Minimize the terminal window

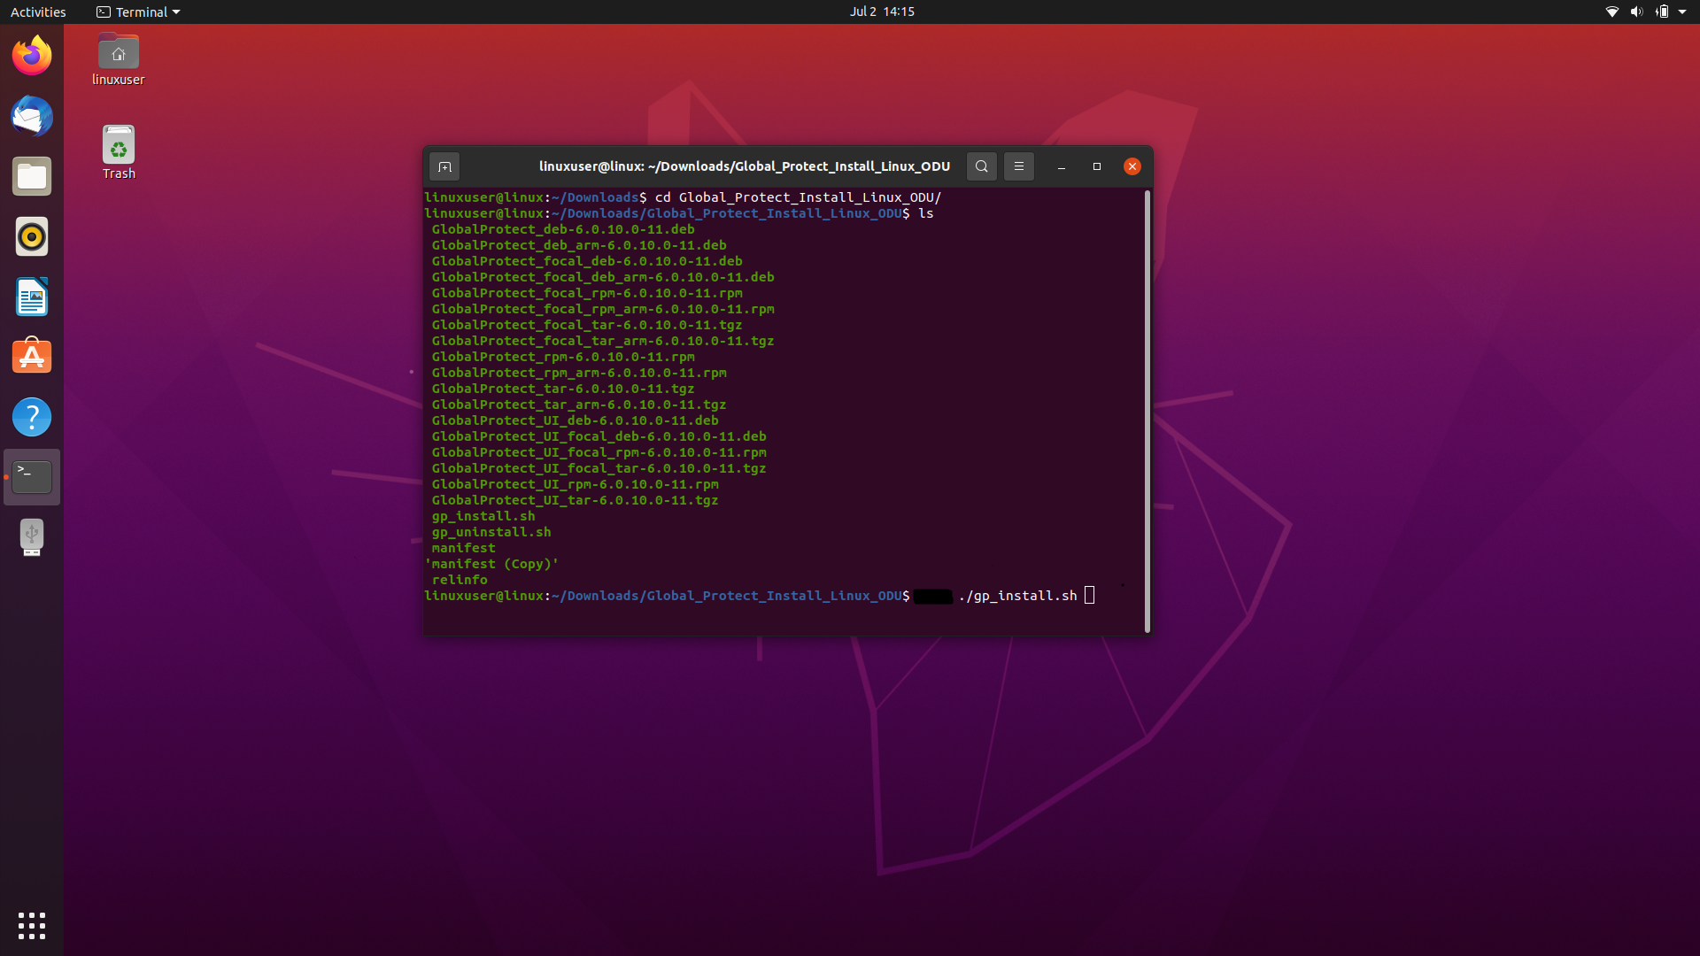pyautogui.click(x=1061, y=166)
